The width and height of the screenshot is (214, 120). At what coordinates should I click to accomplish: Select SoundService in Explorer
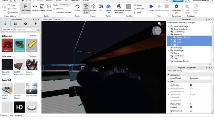click(179, 56)
